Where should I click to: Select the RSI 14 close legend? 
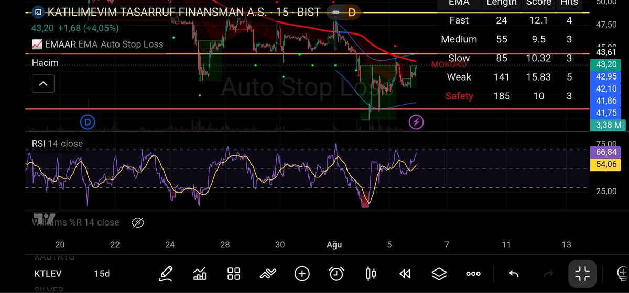tap(58, 143)
